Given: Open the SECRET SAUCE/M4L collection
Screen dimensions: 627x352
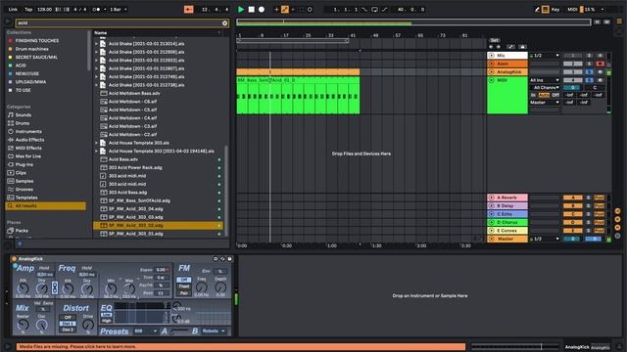Looking at the screenshot, I should click(x=36, y=57).
